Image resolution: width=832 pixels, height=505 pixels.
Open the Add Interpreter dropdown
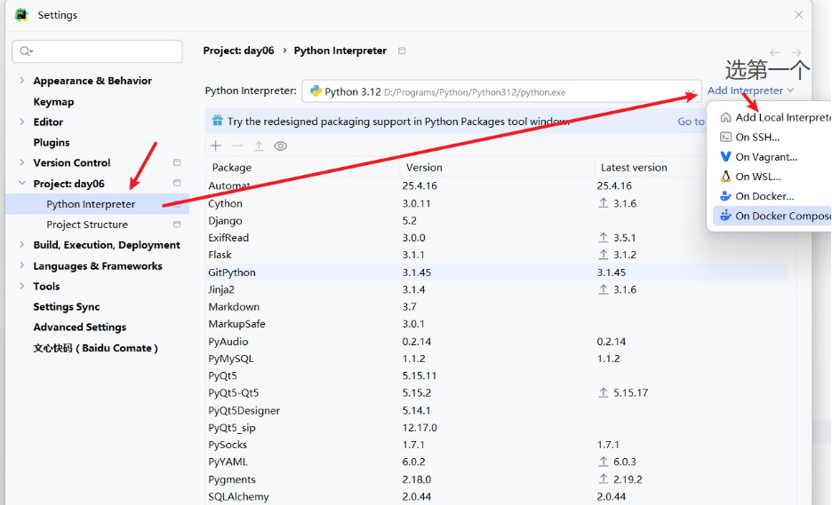click(x=750, y=91)
